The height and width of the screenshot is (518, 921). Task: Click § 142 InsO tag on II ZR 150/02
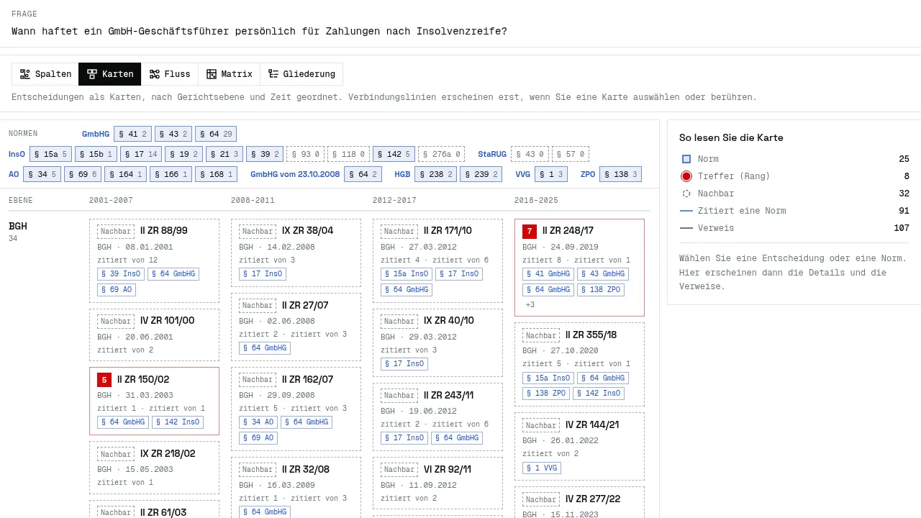pyautogui.click(x=177, y=422)
